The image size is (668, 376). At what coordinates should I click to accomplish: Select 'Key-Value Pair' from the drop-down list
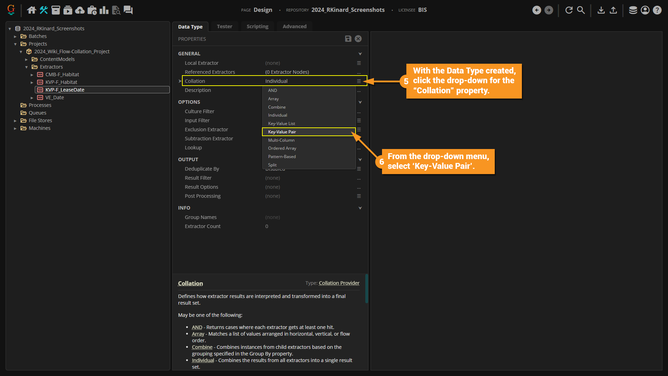(x=282, y=132)
